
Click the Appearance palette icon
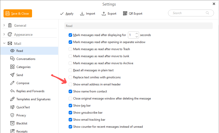coord(10,35)
